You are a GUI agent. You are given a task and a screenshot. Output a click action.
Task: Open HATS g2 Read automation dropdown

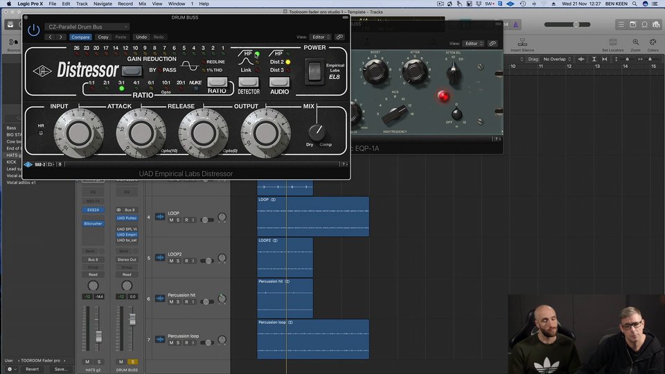pos(93,274)
